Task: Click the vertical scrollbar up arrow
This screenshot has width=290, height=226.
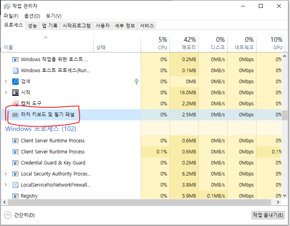Action: 284,56
